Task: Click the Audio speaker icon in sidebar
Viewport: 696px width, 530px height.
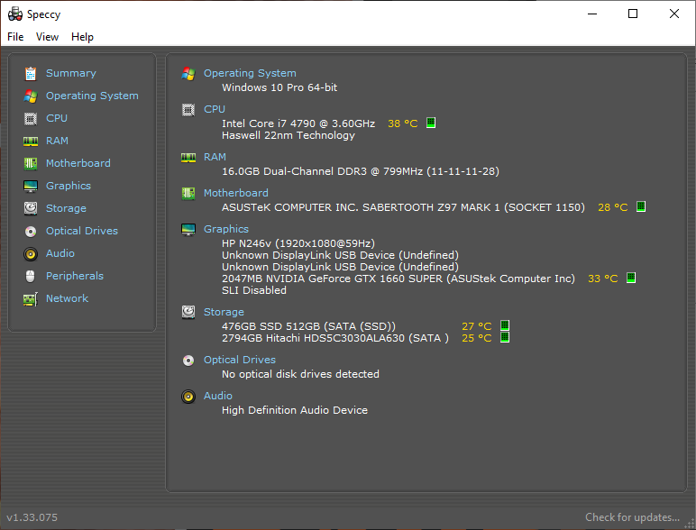Action: point(30,254)
